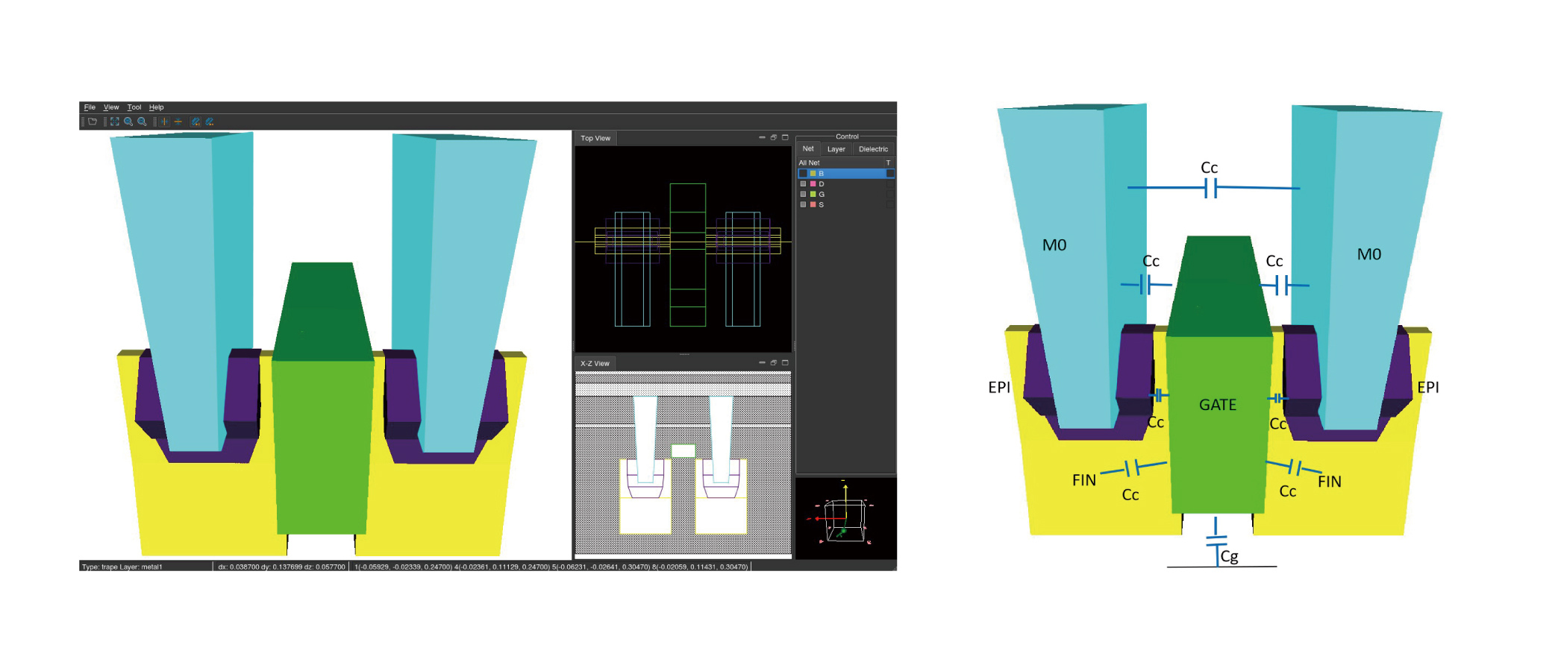This screenshot has height=671, width=1561.
Task: Float the Top View panel
Action: tap(774, 138)
